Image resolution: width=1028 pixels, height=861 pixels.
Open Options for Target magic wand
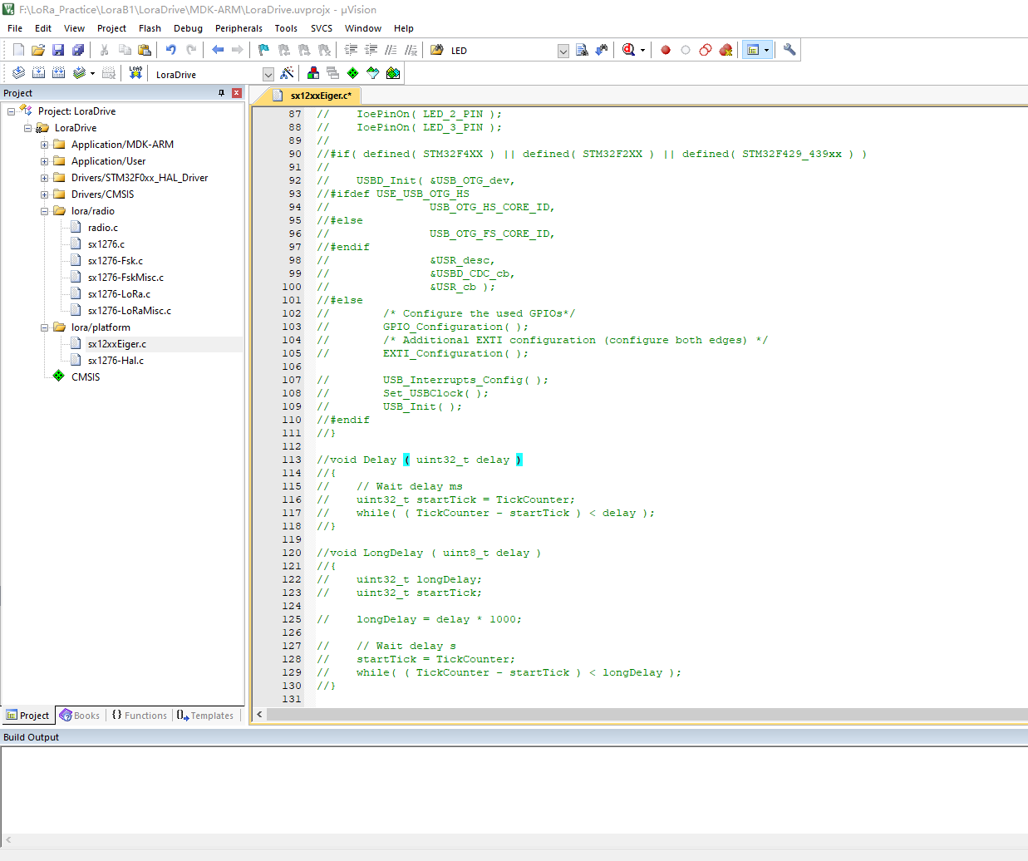pos(287,73)
